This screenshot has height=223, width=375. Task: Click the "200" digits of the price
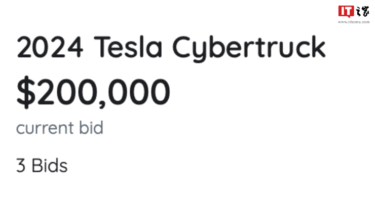[65, 92]
